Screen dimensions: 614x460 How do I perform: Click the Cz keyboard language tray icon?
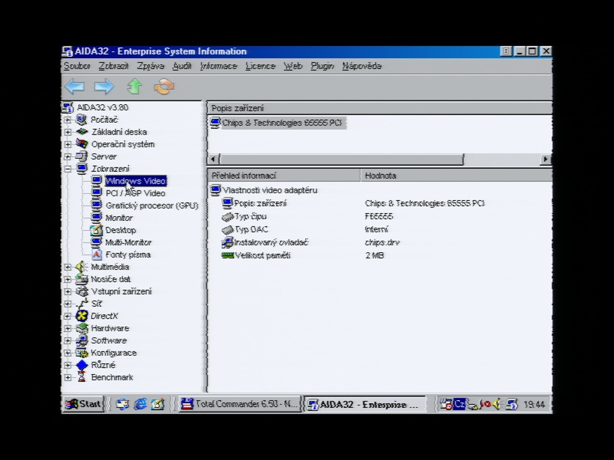click(459, 404)
